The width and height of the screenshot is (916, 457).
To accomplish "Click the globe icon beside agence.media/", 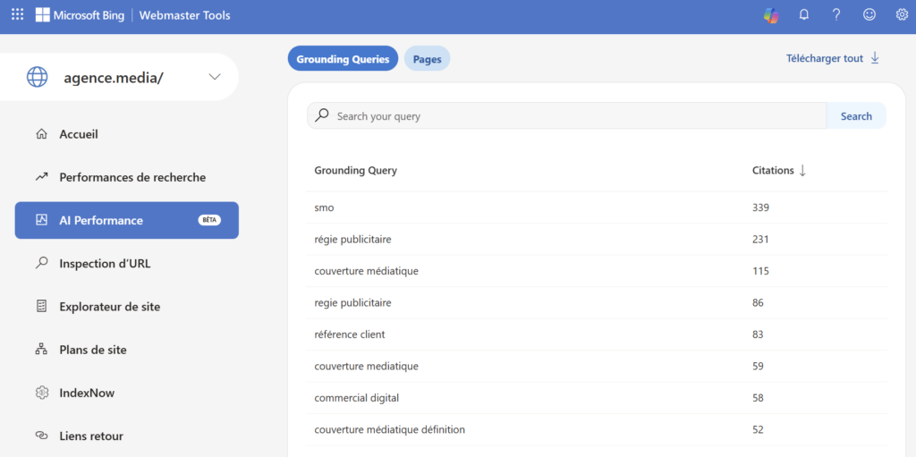I will 38,77.
